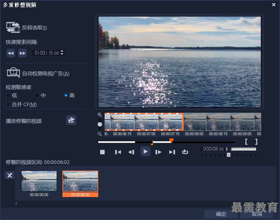The image size is (280, 220).
Task: Enable the merge CF (合并 CF) checkbox
Action: [8, 104]
